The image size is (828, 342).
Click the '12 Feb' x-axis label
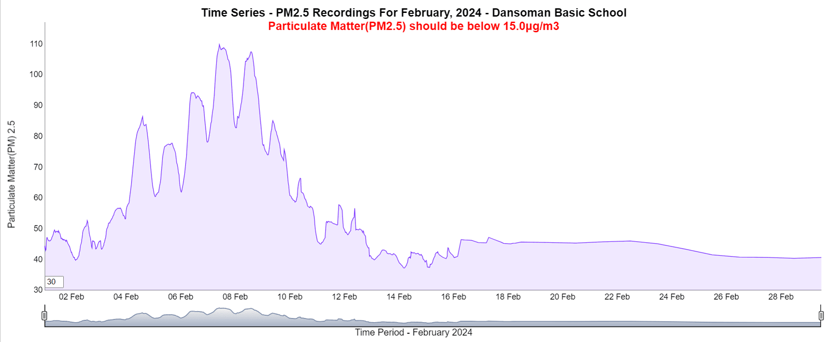344,297
